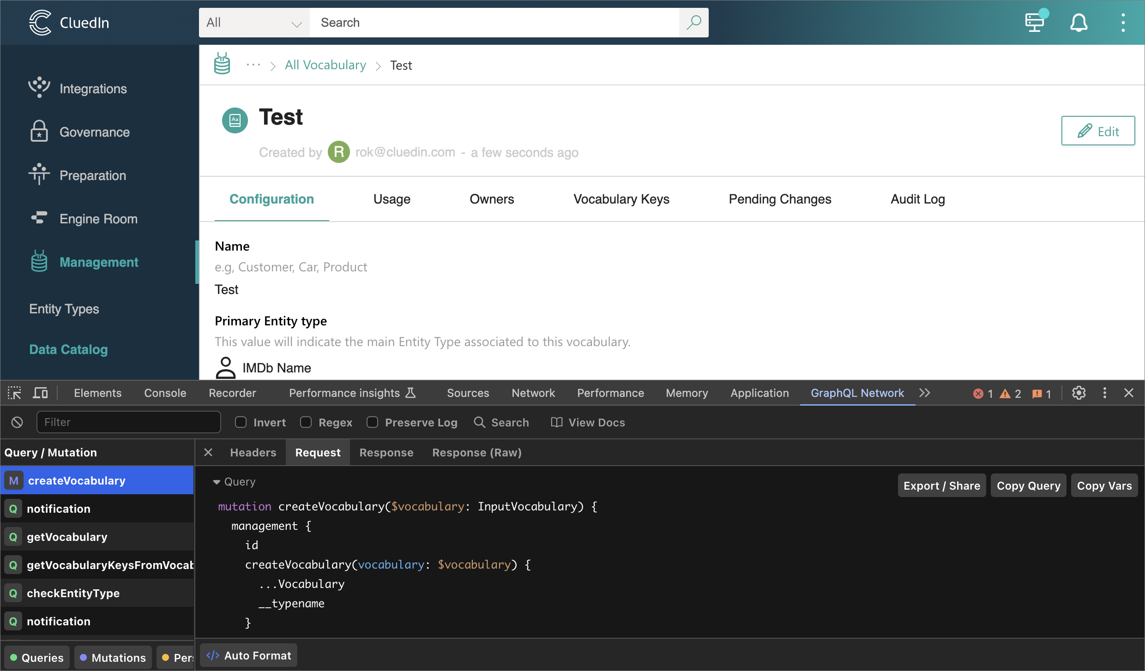Image resolution: width=1145 pixels, height=671 pixels.
Task: Enable the Invert filter checkbox
Action: tap(241, 422)
